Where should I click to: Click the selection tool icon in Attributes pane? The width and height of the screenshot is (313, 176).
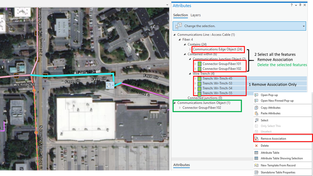179,26
